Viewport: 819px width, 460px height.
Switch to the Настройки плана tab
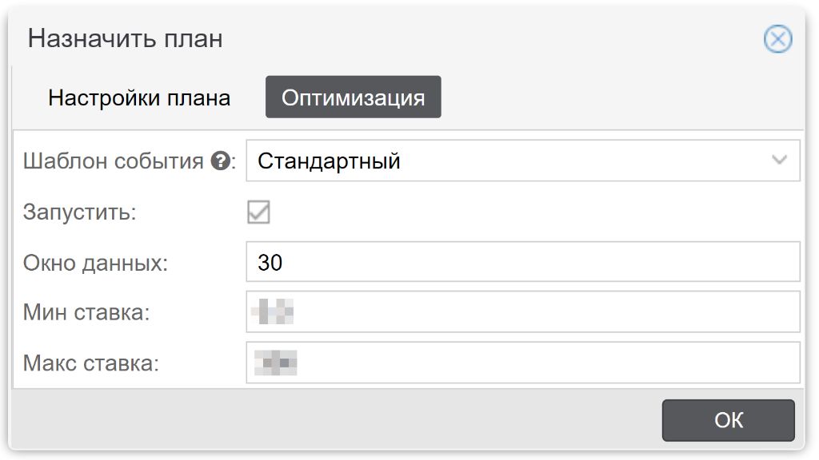click(139, 97)
